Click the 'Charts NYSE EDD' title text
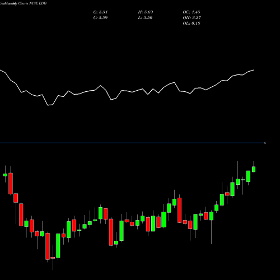 (32, 3)
